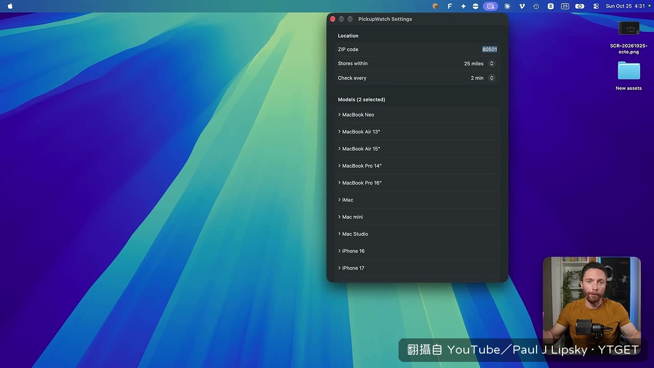654x368 pixels.
Task: Open the package box menu bar icon
Action: 435,6
